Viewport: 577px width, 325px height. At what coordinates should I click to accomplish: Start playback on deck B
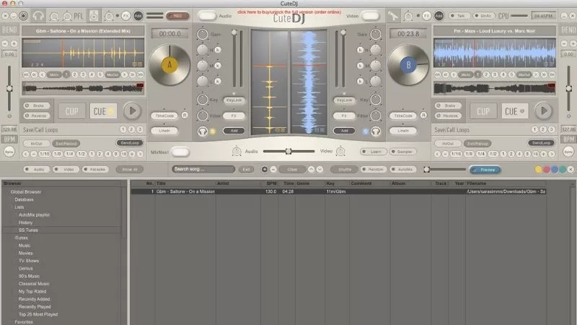[x=544, y=111]
